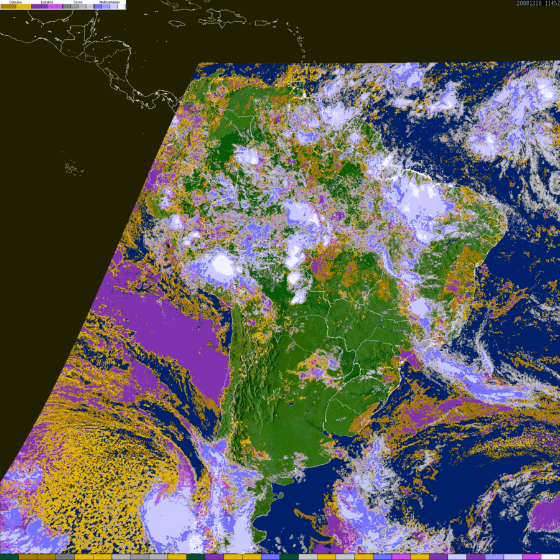Screen dimensions: 560x560
Task: Click the lightest gray Cirros legend swatch
Action: pos(89,6)
